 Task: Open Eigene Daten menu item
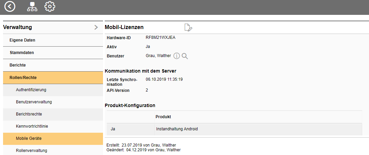22,40
